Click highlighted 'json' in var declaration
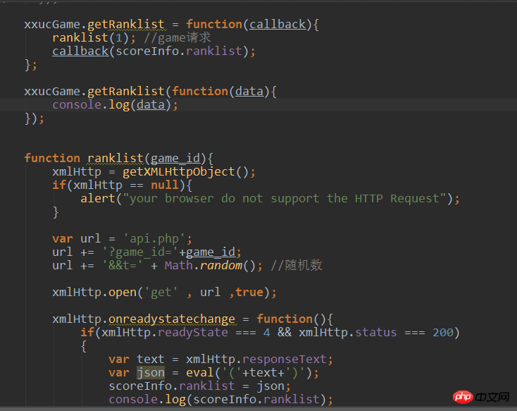 (151, 373)
